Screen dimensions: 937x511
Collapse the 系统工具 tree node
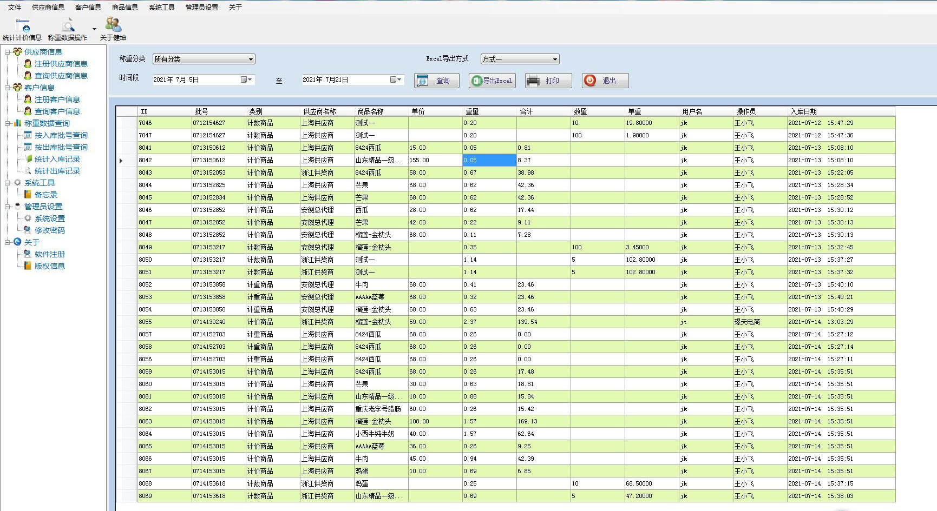coord(8,183)
